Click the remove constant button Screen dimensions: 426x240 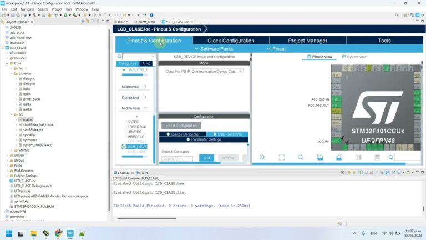[228, 158]
